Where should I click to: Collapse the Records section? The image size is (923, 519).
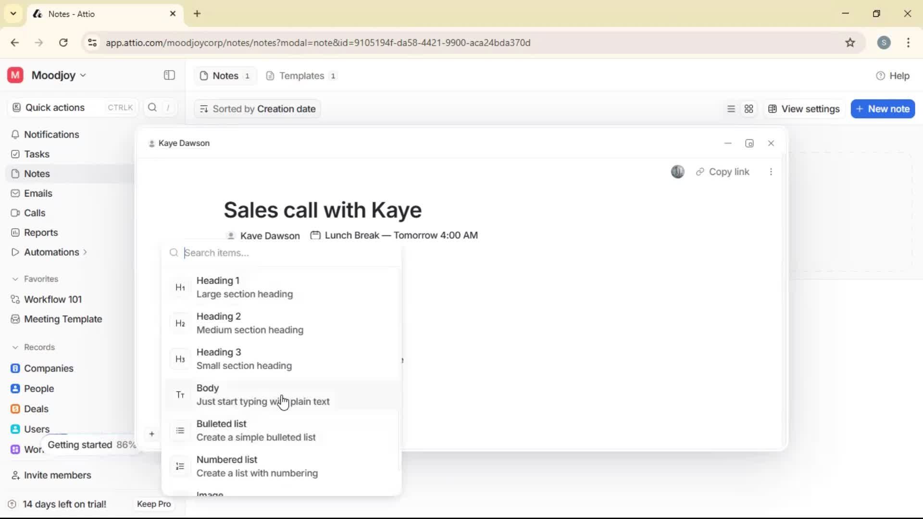coord(16,347)
